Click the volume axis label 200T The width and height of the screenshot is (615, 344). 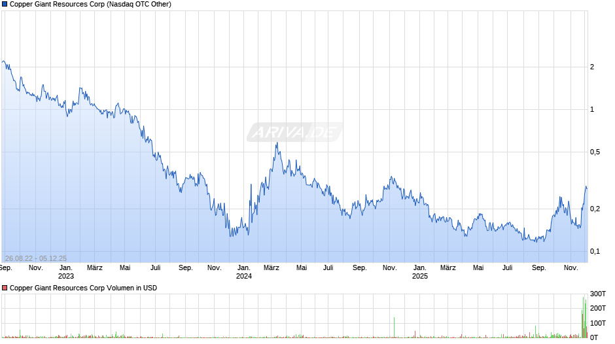tap(598, 308)
